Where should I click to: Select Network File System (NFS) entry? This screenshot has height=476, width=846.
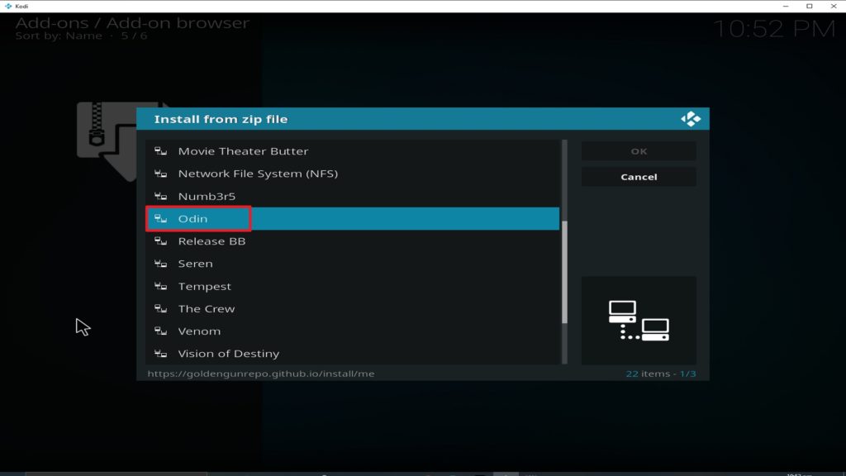click(x=352, y=174)
